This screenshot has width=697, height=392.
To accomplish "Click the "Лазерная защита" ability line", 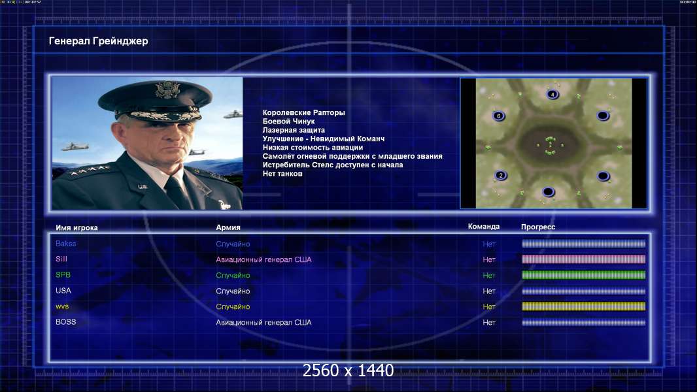I will click(294, 130).
